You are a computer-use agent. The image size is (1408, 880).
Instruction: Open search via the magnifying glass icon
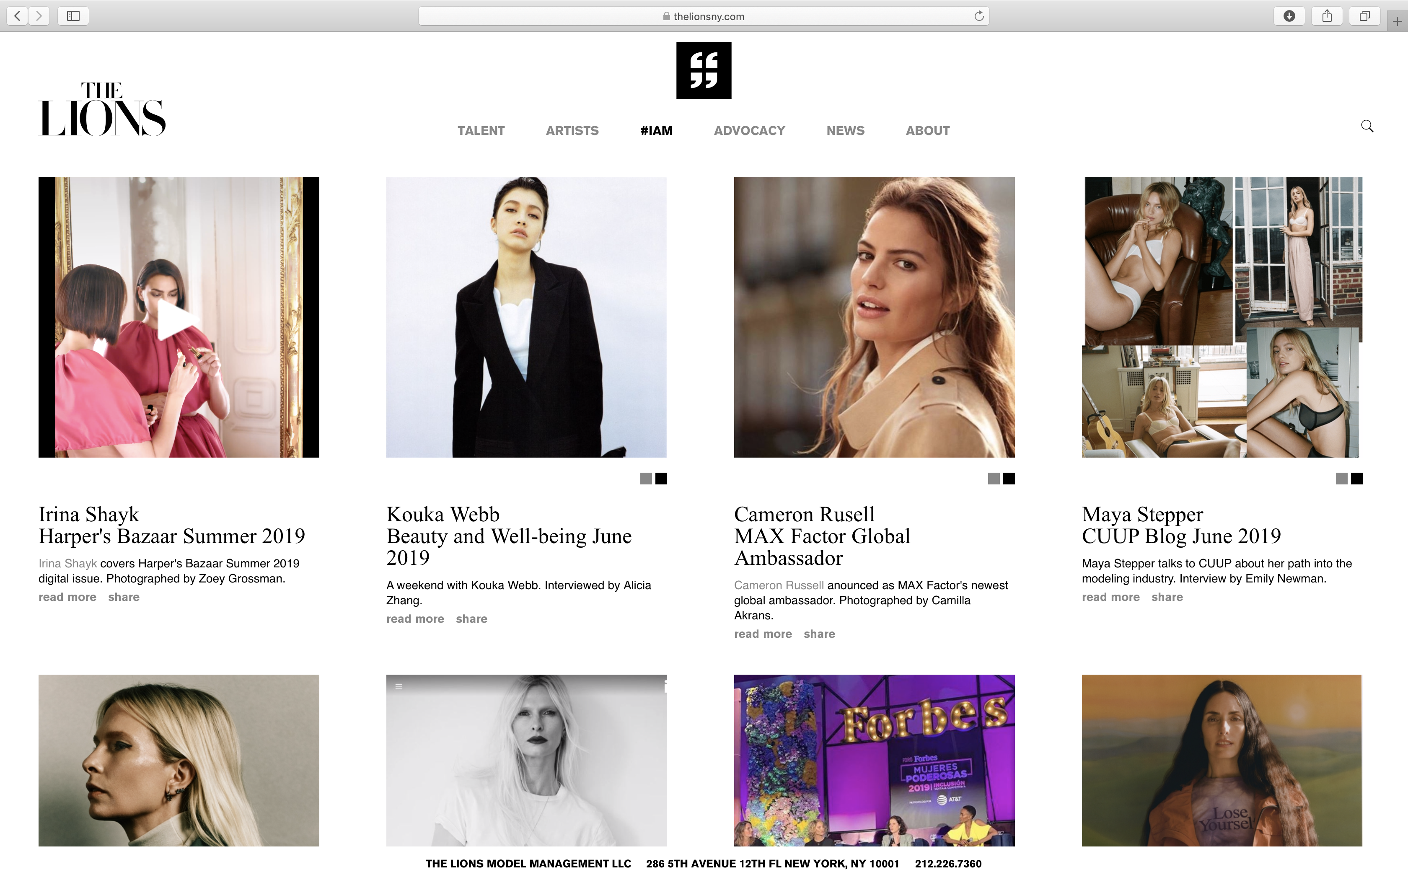click(1367, 126)
